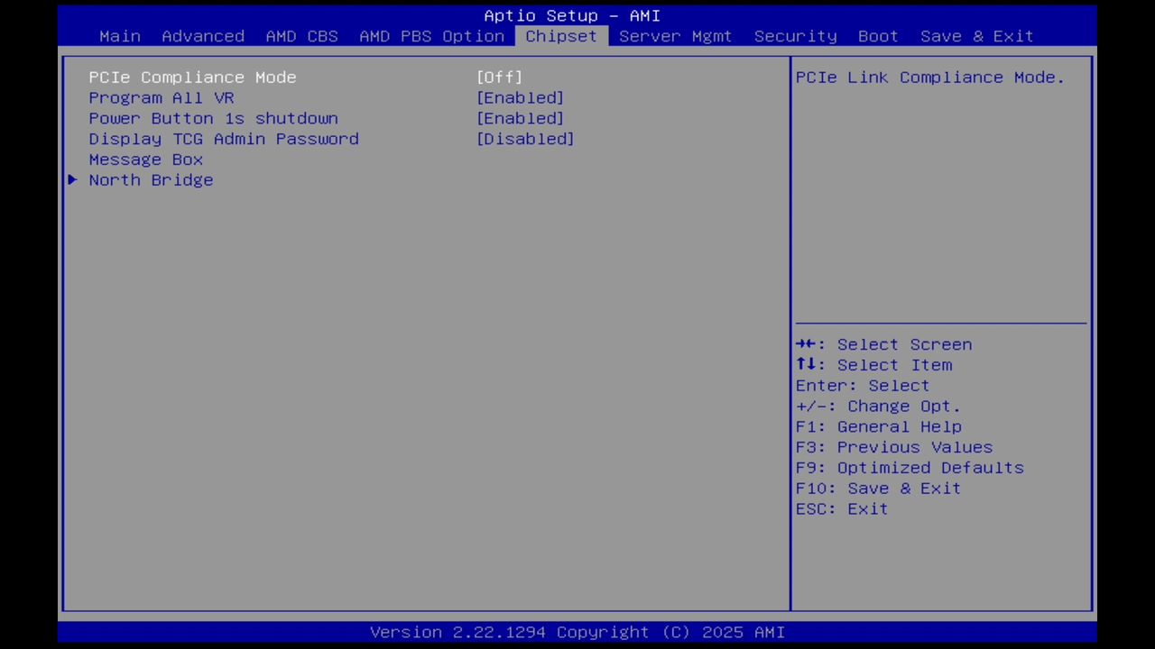Image resolution: width=1155 pixels, height=649 pixels.
Task: Select the AMD CBS tab
Action: [x=301, y=36]
